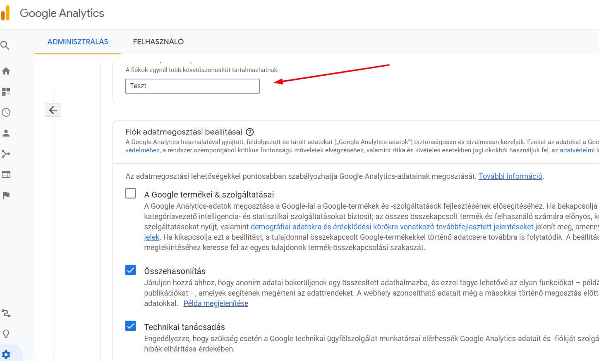Image resolution: width=599 pixels, height=361 pixels.
Task: Click the Technikai tanácsadás label text
Action: coord(184,327)
